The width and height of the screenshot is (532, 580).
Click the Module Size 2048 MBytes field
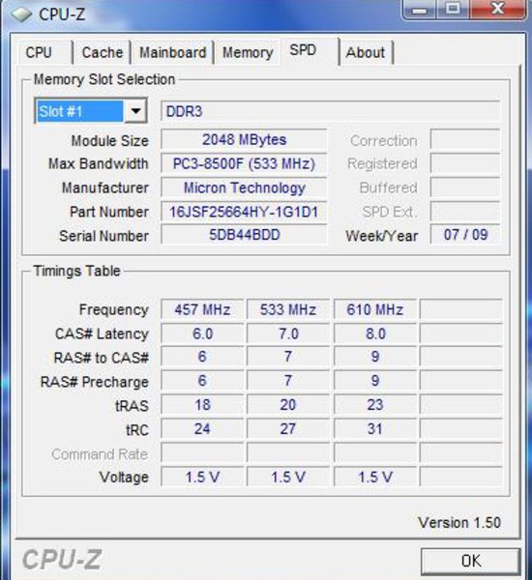(x=244, y=140)
